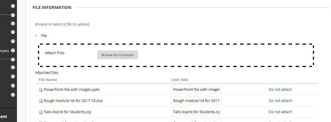Click Do not attach for Talis Aspire zip
The width and height of the screenshot is (331, 122).
[x=280, y=112]
